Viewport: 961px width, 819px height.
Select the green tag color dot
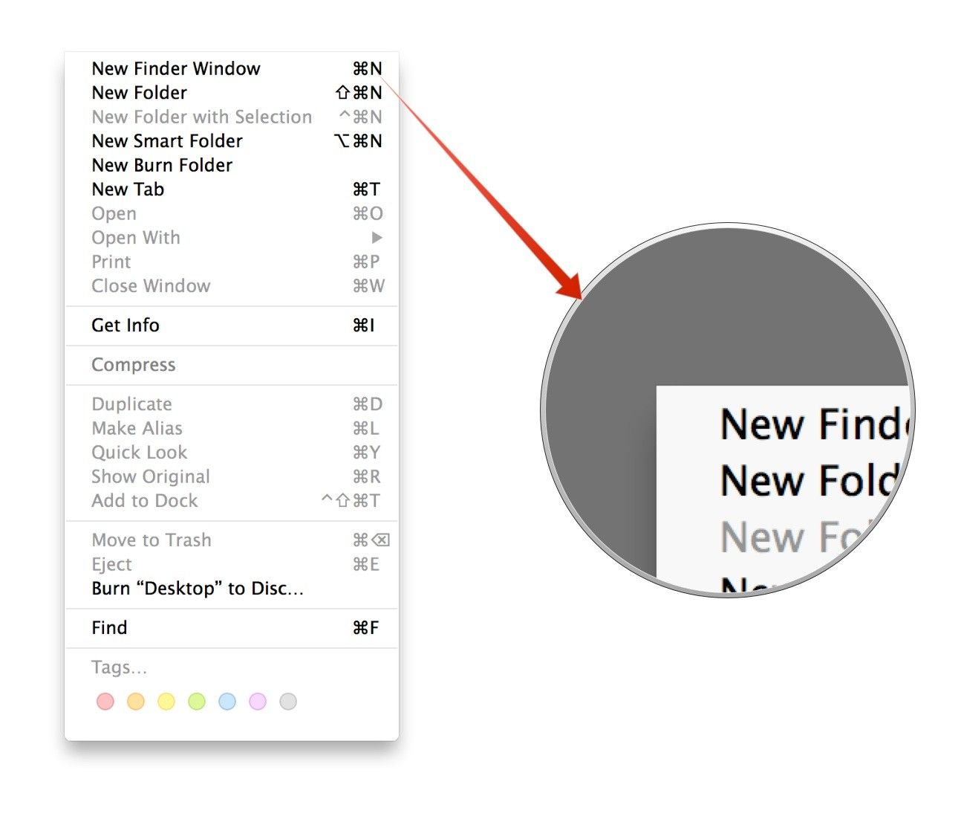(x=197, y=702)
